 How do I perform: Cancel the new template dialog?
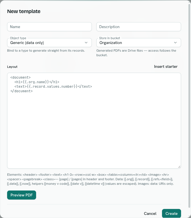(150, 213)
